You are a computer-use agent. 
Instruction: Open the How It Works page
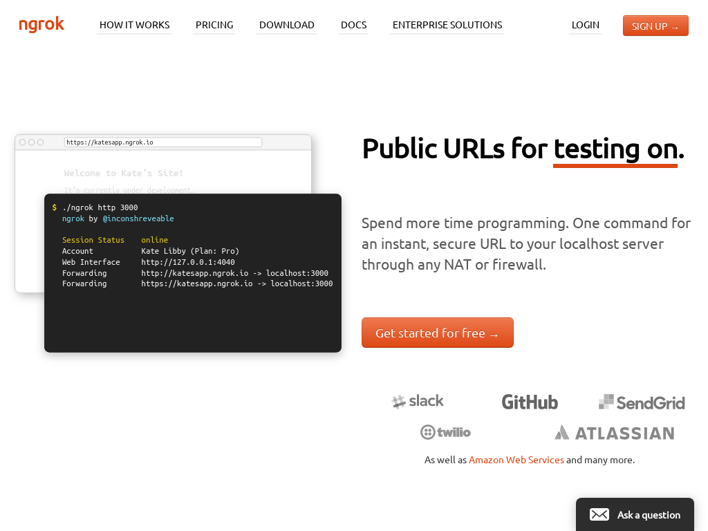click(134, 25)
